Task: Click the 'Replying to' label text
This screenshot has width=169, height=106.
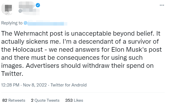Action: tap(12, 23)
